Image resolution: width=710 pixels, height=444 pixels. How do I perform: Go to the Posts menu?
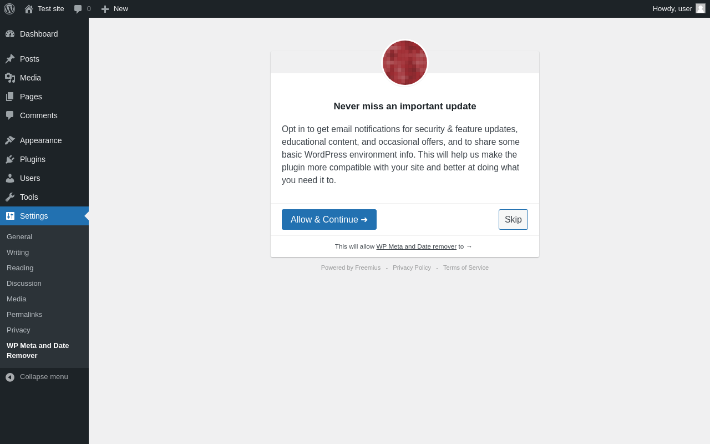44,59
